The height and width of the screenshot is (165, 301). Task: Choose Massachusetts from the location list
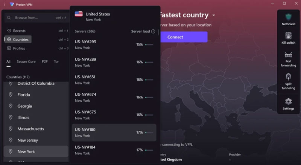(x=31, y=129)
